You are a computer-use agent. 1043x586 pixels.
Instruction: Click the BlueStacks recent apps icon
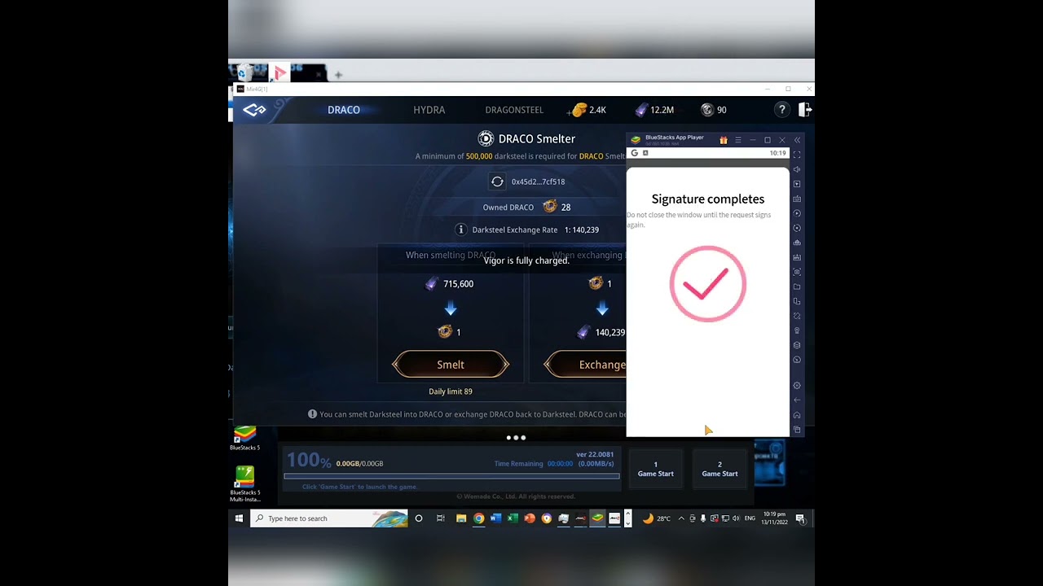[x=797, y=430]
